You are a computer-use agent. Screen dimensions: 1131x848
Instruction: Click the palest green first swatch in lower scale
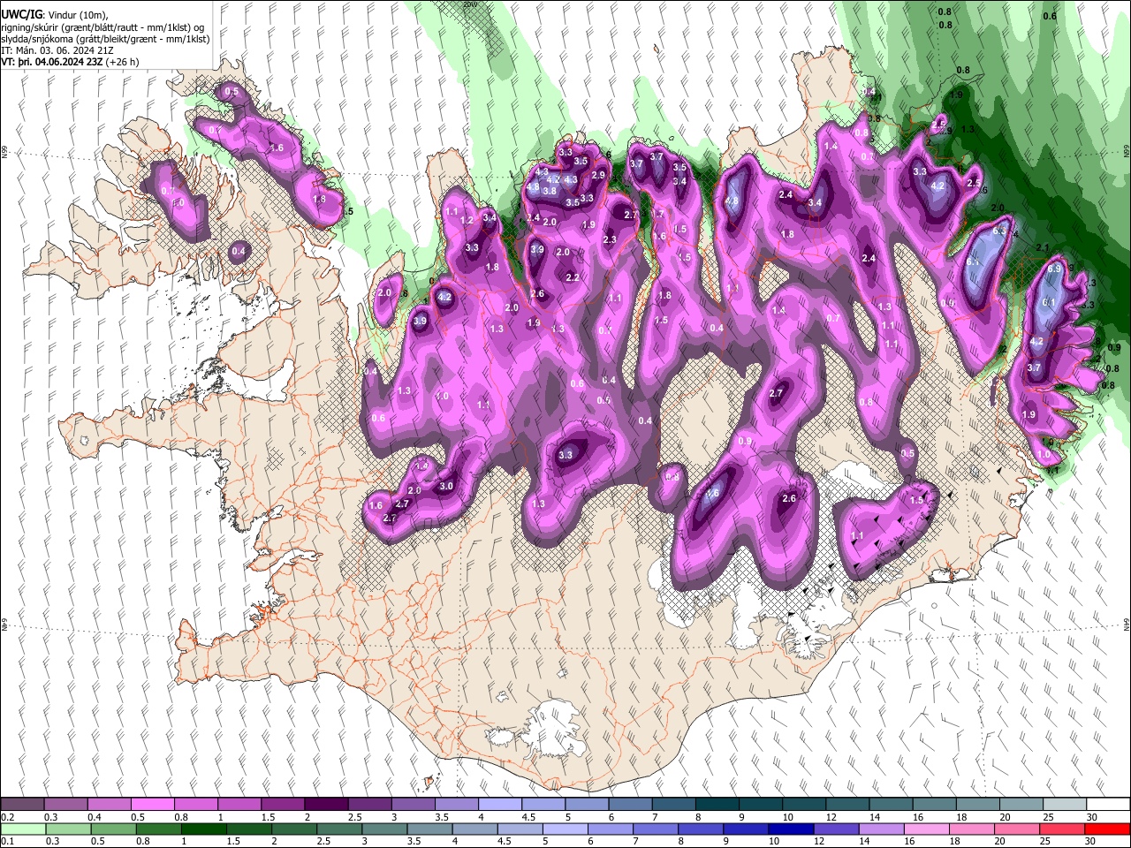coord(23,829)
